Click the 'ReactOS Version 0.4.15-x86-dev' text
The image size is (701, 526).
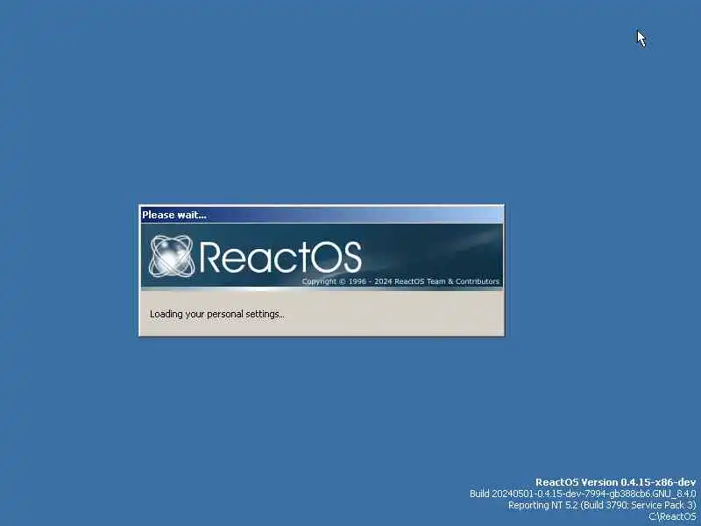tap(616, 482)
